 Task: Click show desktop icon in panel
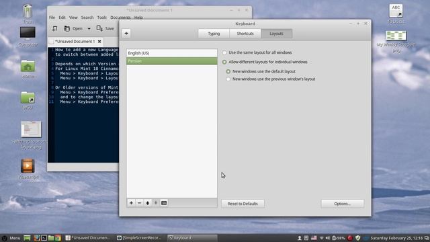point(27,238)
